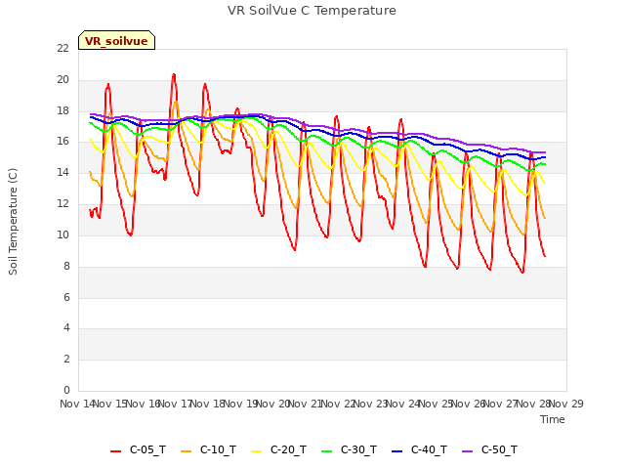Screen dimensions: 625x469
Task: Click the Nov 14 x-axis tick label
Action: (77, 404)
